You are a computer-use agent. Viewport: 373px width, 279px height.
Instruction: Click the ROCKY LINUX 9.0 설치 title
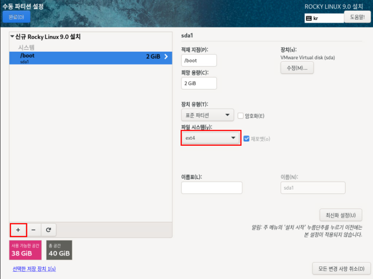click(x=334, y=7)
